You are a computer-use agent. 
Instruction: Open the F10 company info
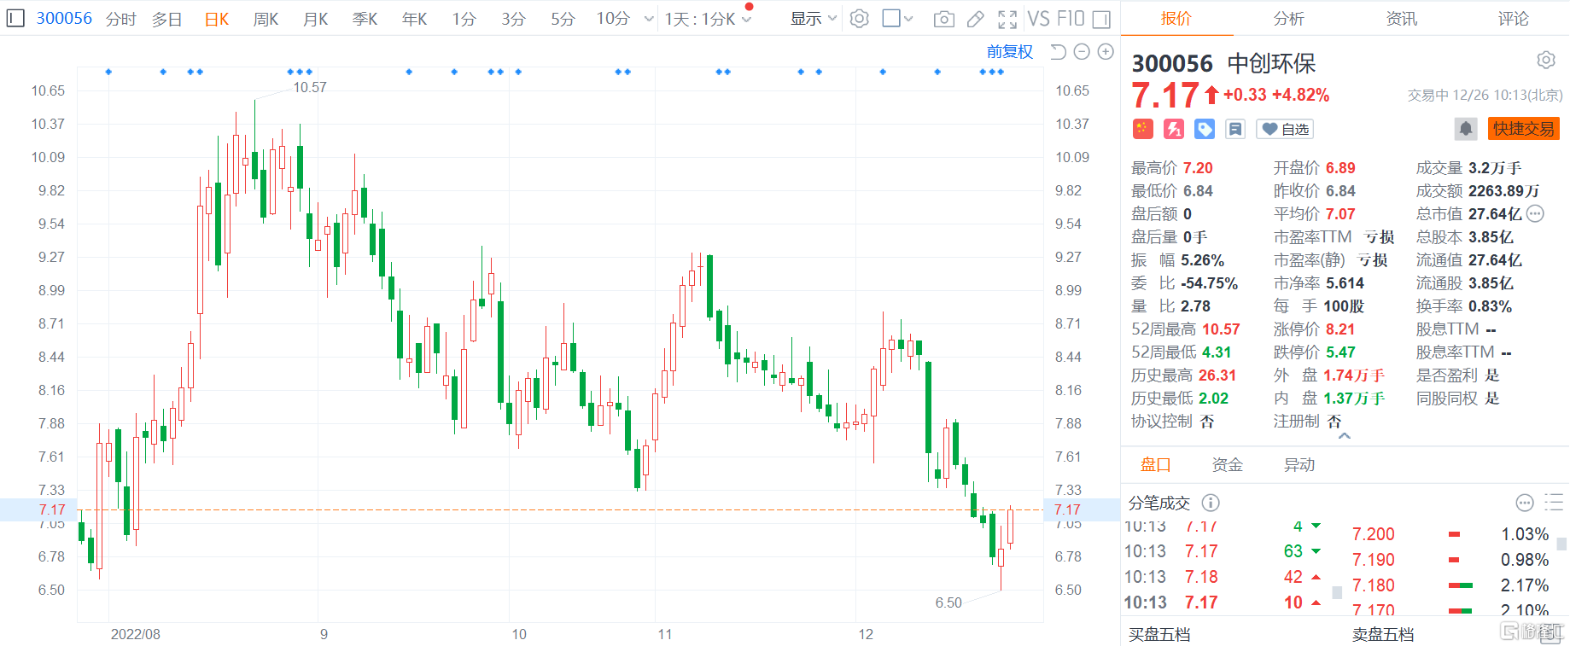click(1071, 19)
